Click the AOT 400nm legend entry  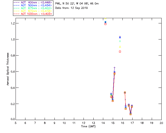[x=33, y=2]
